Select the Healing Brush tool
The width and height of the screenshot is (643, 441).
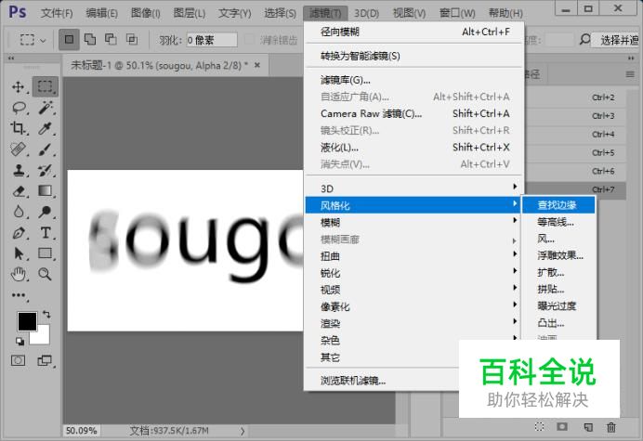coord(18,149)
